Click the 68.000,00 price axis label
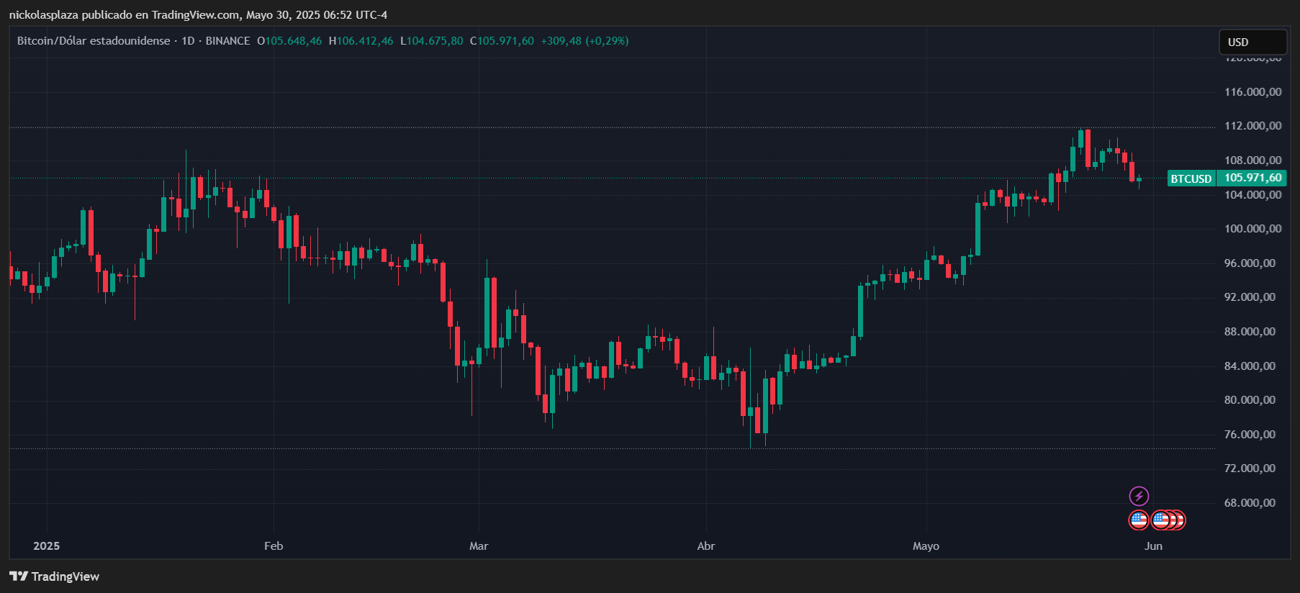Viewport: 1300px width, 593px height. 1250,503
